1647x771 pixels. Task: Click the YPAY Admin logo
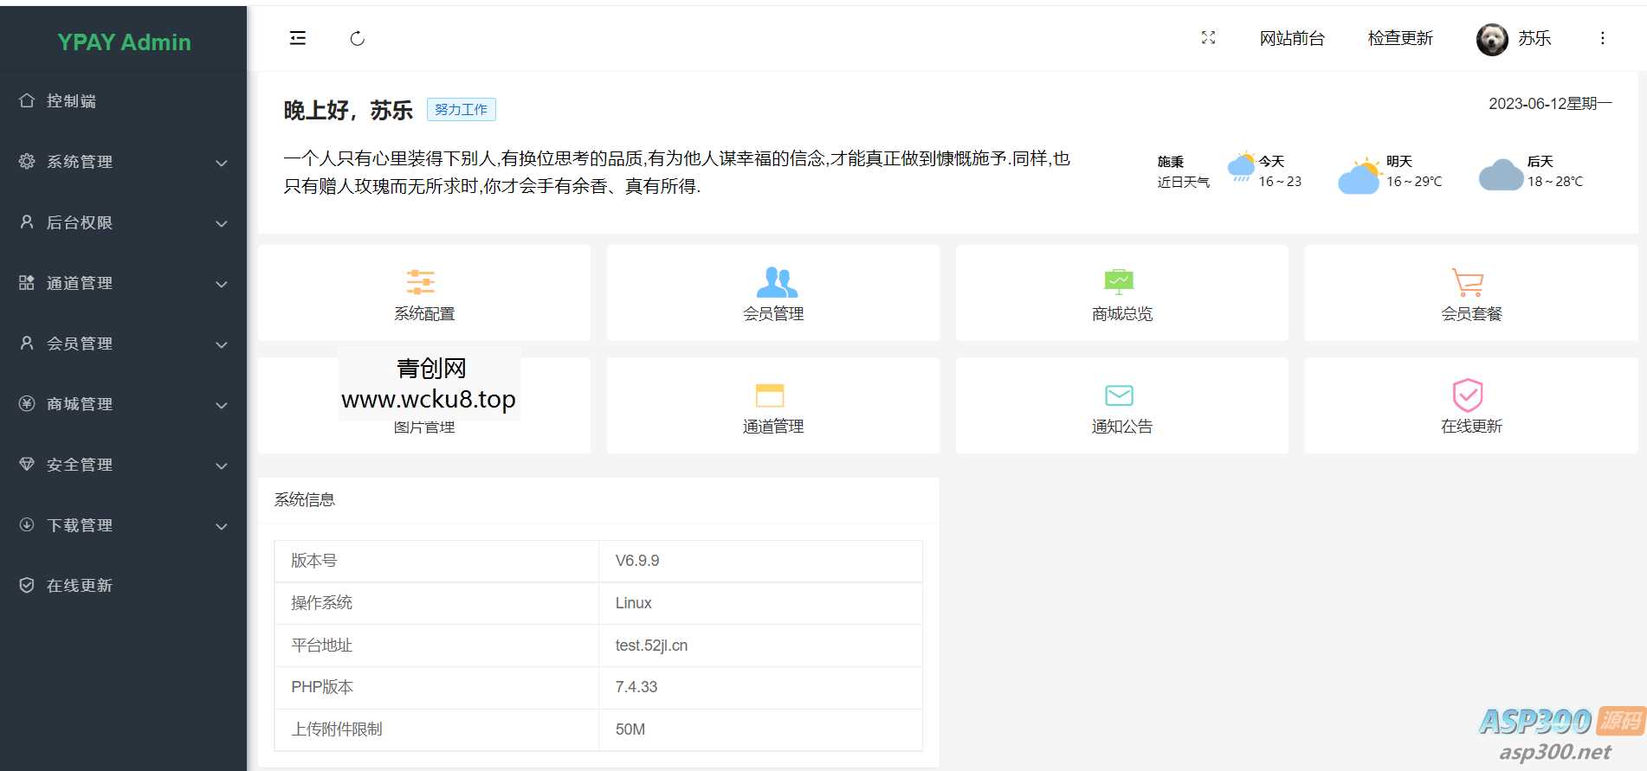(124, 42)
